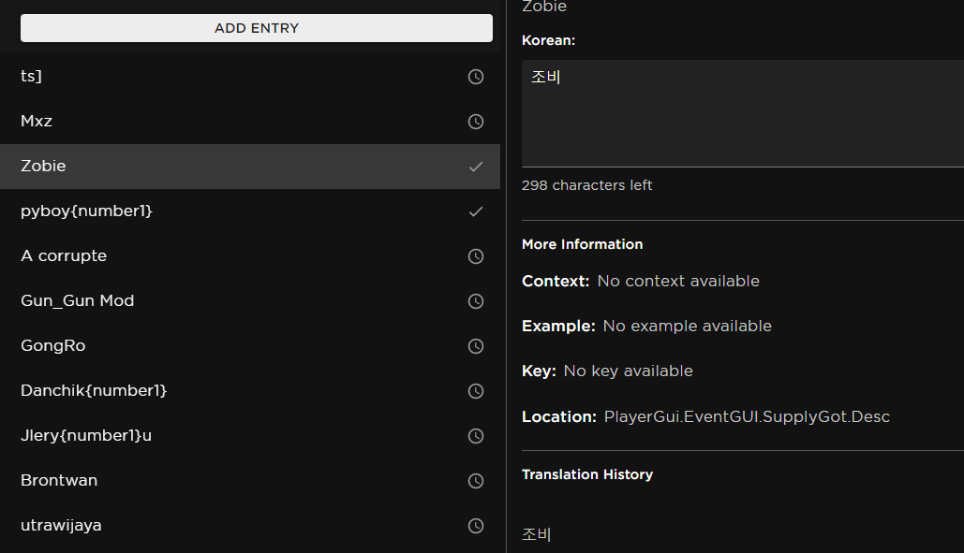
Task: Click the checkmark beside pyboy{number1}
Action: point(475,211)
